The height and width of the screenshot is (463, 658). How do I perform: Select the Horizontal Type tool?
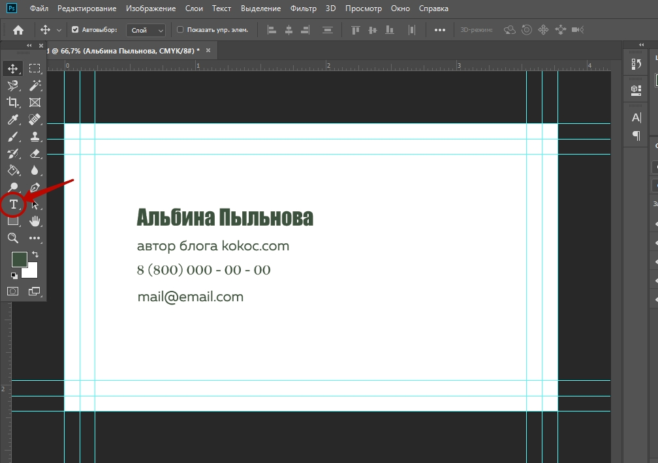(13, 205)
